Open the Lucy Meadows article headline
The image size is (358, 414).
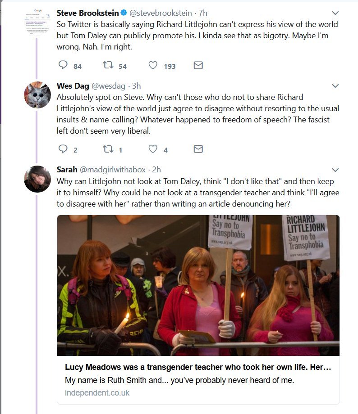point(198,367)
